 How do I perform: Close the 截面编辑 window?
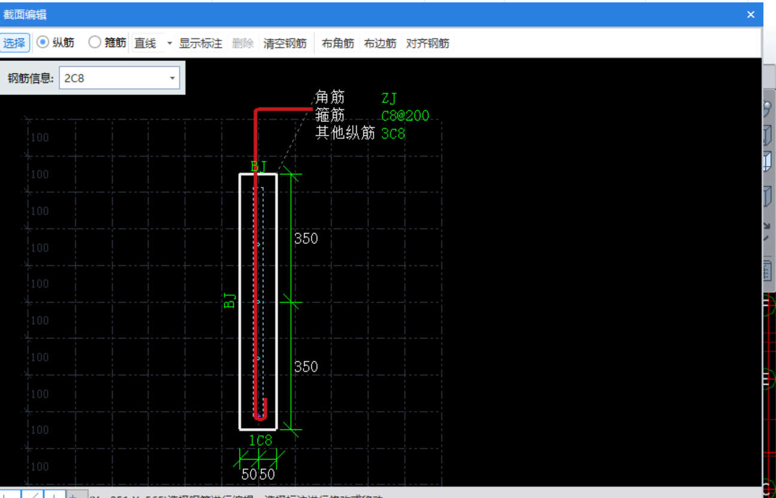click(750, 14)
